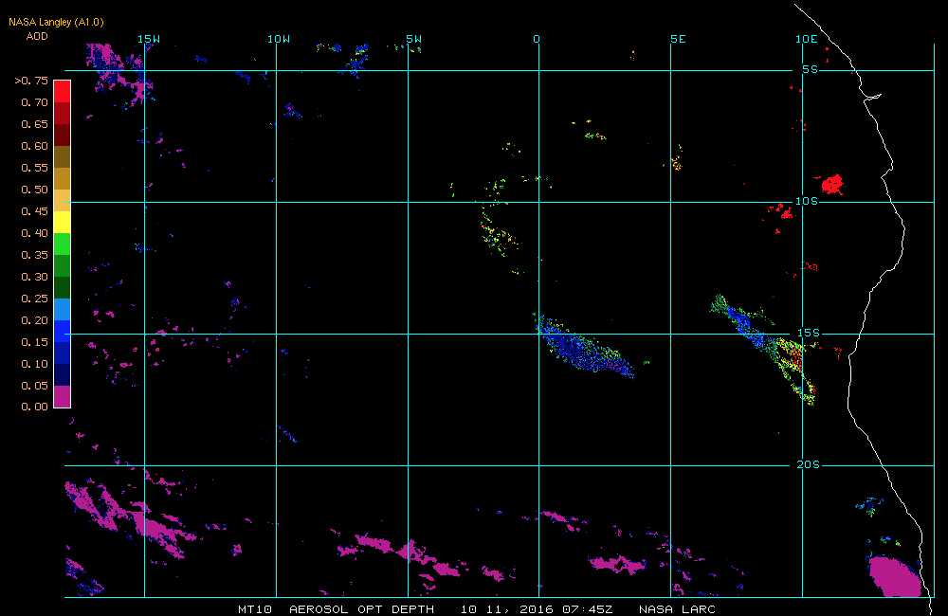Click the 10W longitude label
Image resolution: width=948 pixels, height=616 pixels.
pos(279,39)
